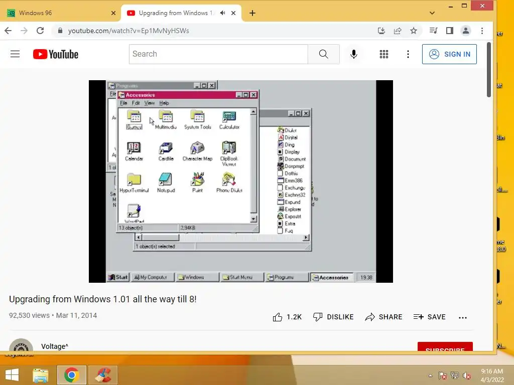Open Chrome three-dot menu
The height and width of the screenshot is (385, 514).
click(482, 31)
